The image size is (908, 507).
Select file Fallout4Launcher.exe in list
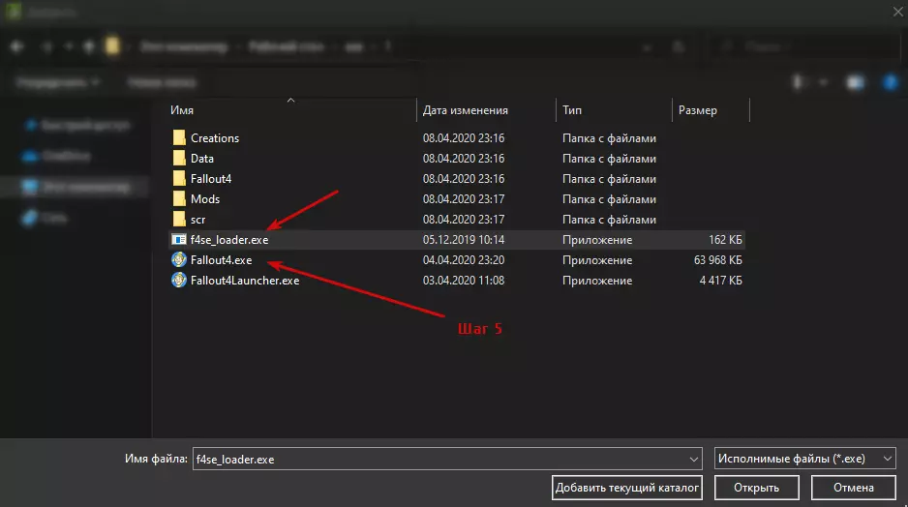tap(245, 281)
